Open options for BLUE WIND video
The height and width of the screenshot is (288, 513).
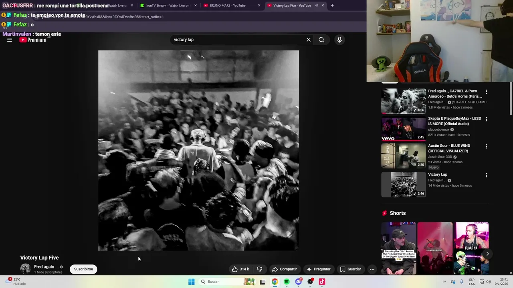(487, 146)
